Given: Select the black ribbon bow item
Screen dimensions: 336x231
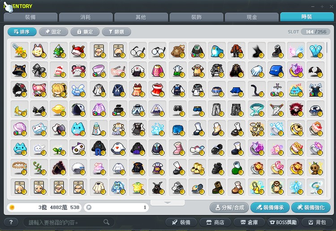Looking at the screenshot, I should 39,70.
